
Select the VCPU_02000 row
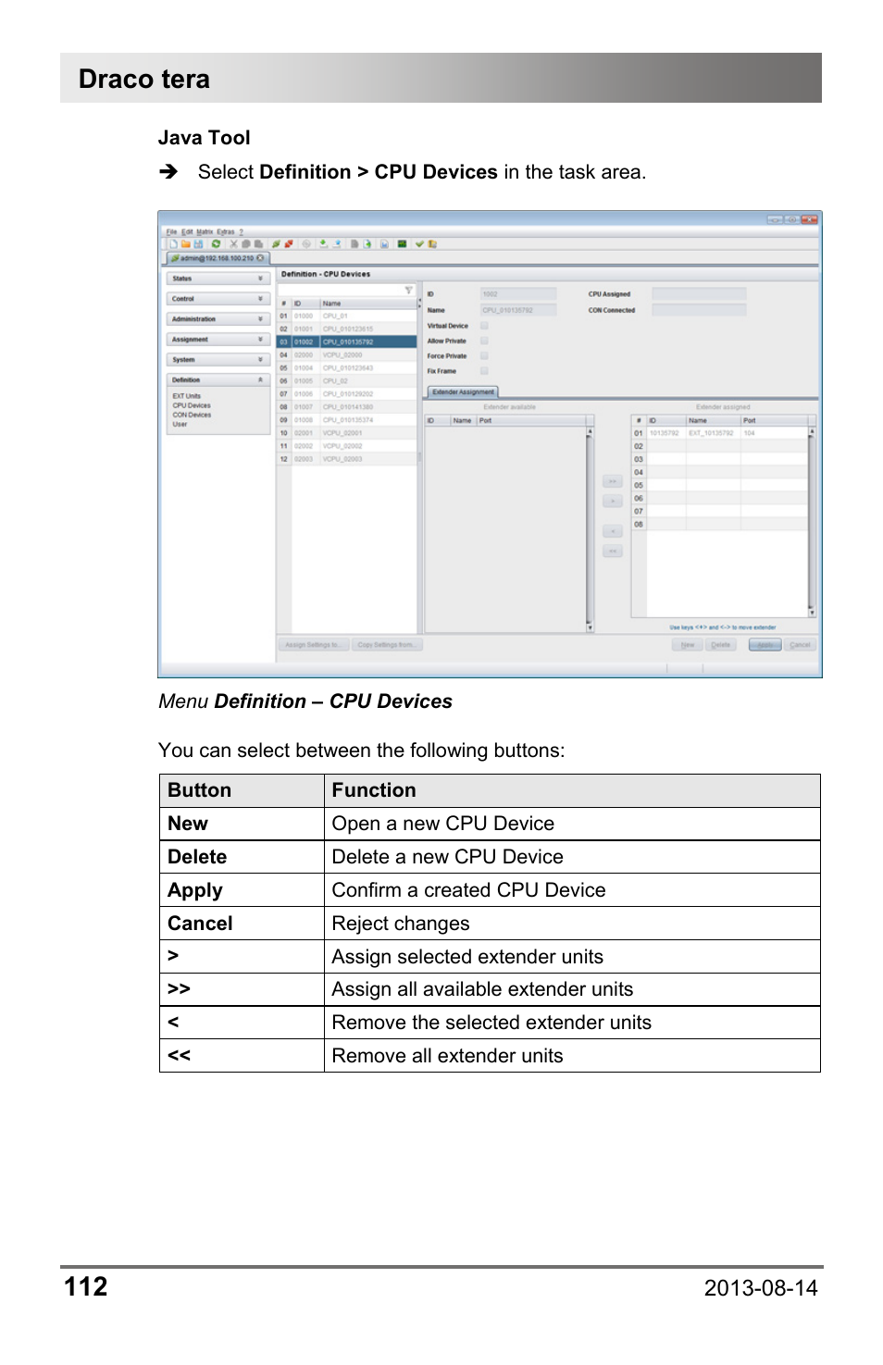(x=347, y=354)
